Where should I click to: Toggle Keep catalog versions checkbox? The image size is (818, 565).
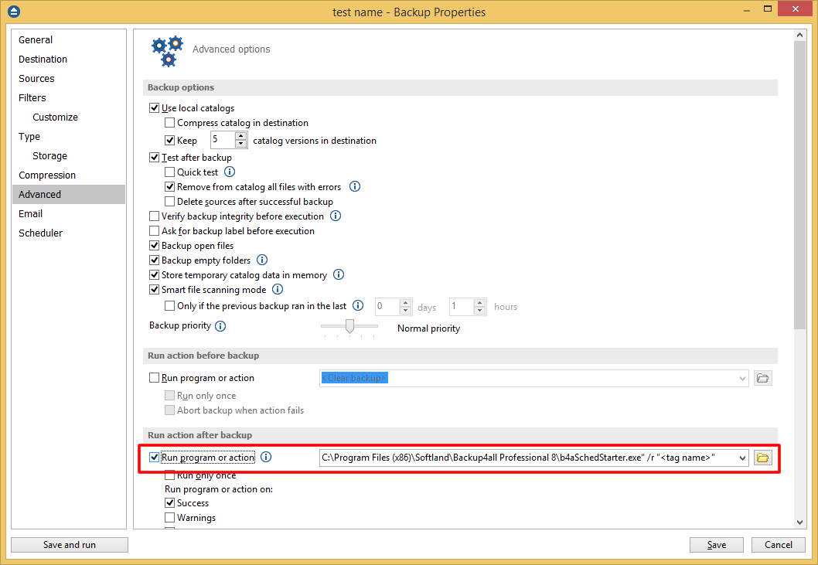(x=169, y=141)
